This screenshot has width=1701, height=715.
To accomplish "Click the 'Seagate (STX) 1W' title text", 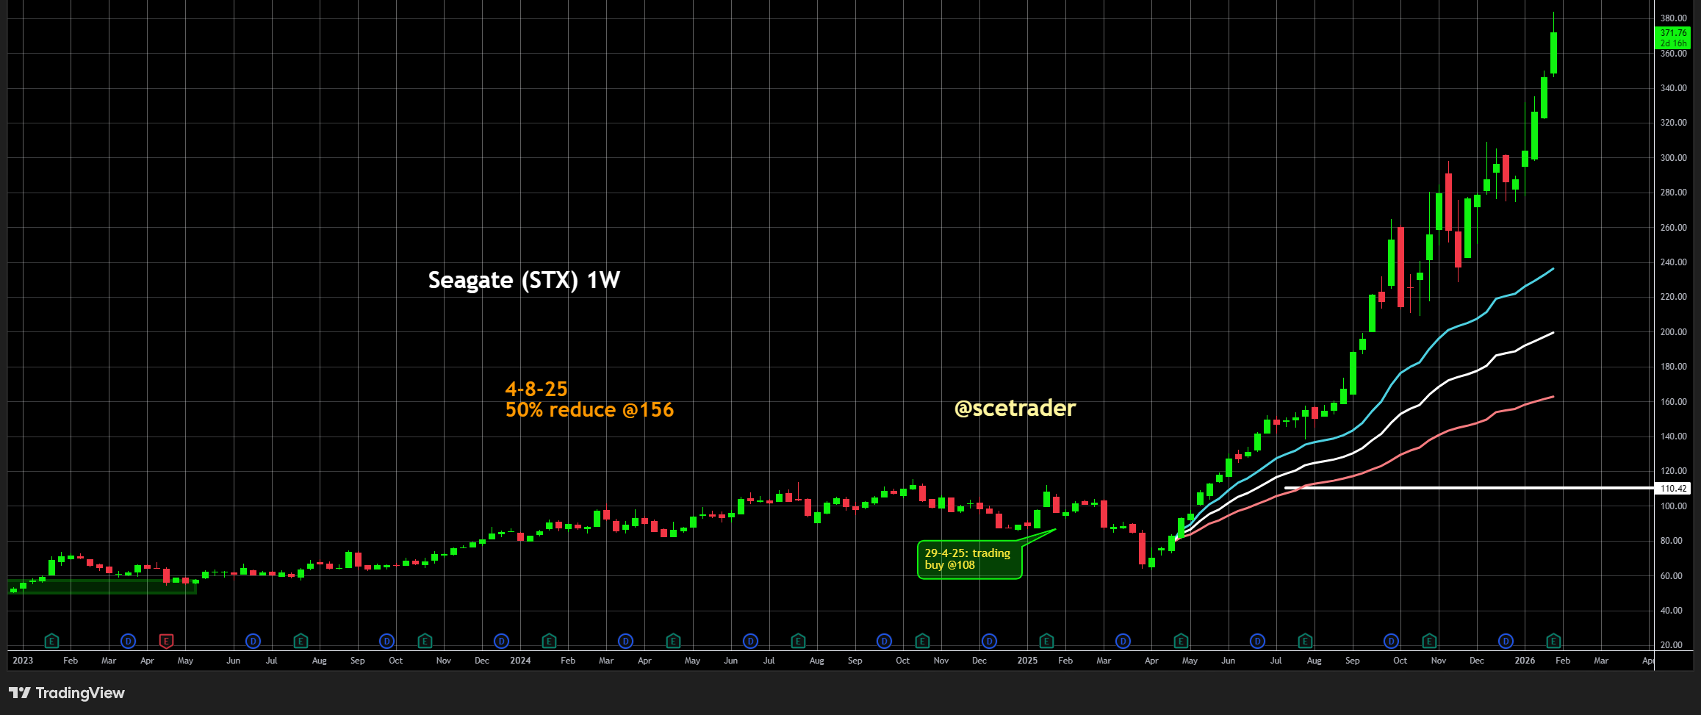I will [524, 281].
